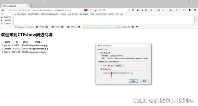Viewport: 198px width, 106px height.
Task: Go to the home page icon
Action: [142, 10]
